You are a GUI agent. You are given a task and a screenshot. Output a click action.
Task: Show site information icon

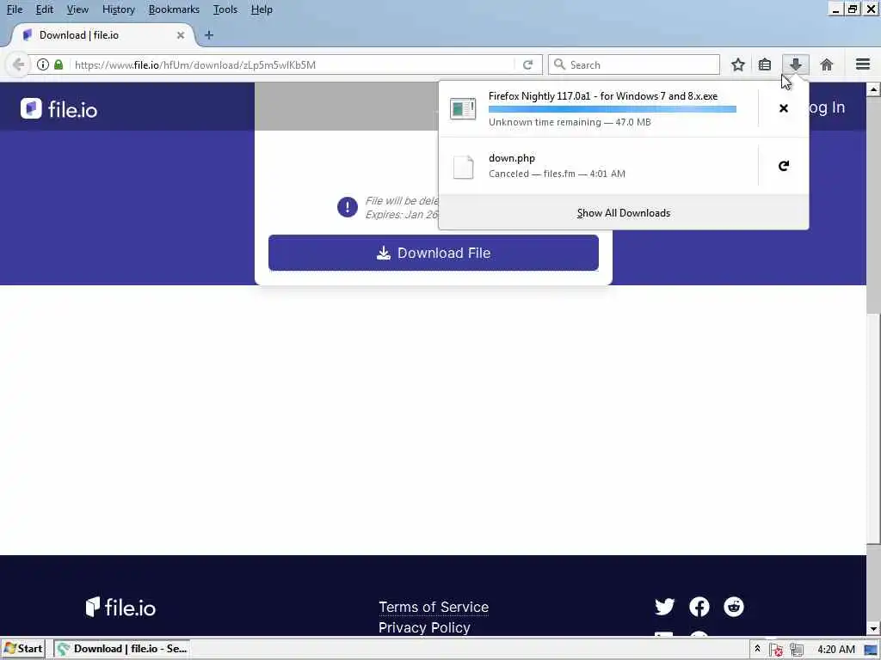(x=43, y=64)
